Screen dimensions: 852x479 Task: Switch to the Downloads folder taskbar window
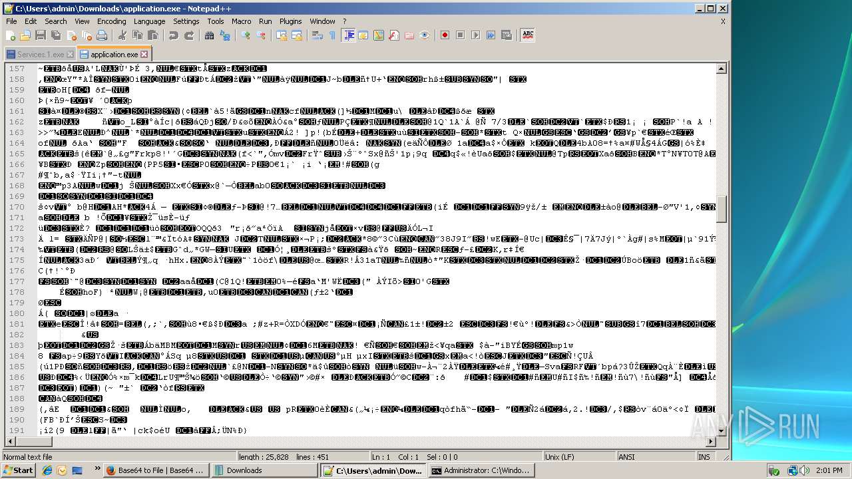263,470
